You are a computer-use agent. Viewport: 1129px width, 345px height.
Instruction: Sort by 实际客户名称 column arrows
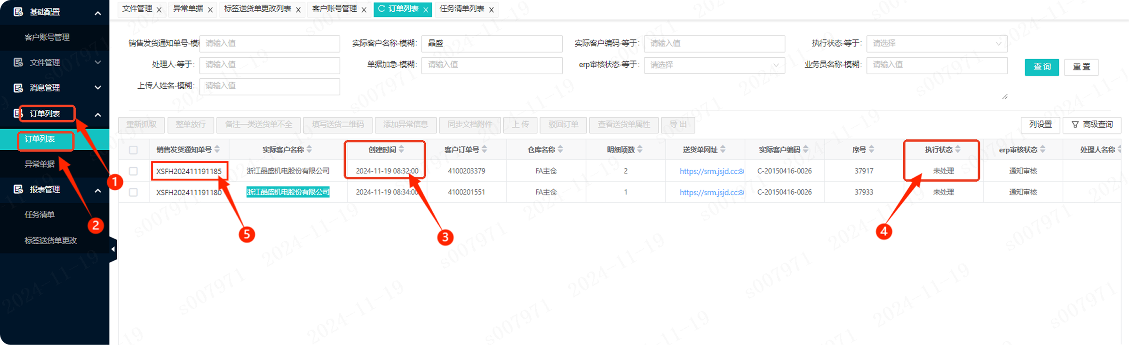point(310,149)
